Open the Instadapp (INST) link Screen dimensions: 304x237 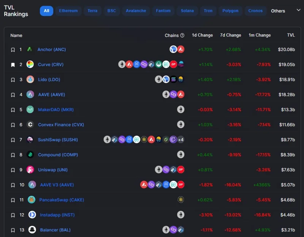click(x=57, y=215)
